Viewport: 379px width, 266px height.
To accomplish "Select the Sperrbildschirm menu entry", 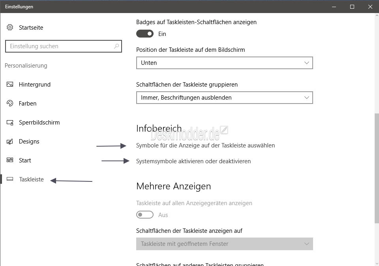I will pyautogui.click(x=39, y=123).
